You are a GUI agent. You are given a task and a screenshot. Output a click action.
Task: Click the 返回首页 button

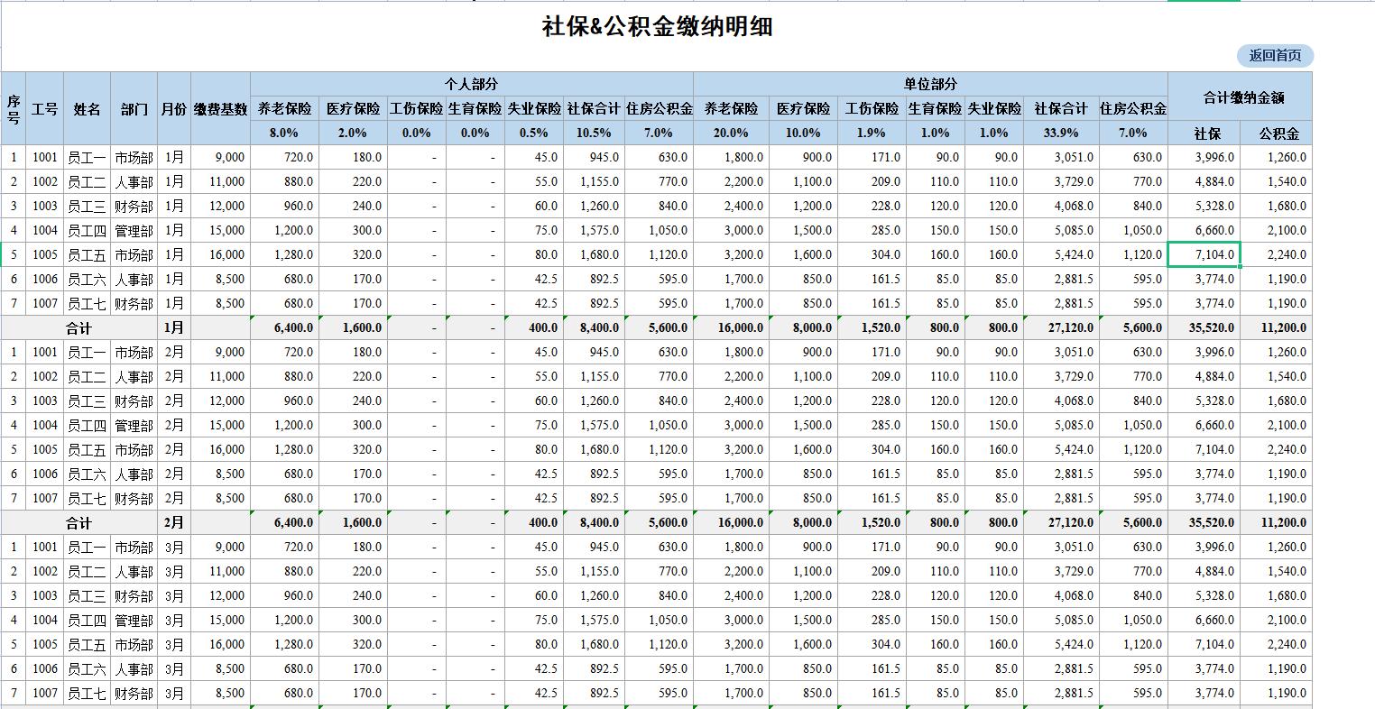tap(1275, 56)
